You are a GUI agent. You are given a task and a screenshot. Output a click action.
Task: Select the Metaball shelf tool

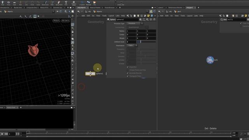(x=88, y=3)
